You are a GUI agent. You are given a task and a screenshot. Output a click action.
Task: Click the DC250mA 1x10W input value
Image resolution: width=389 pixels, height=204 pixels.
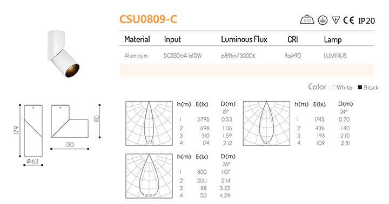pos(183,55)
